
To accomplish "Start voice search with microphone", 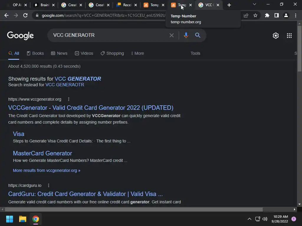I will pyautogui.click(x=186, y=35).
